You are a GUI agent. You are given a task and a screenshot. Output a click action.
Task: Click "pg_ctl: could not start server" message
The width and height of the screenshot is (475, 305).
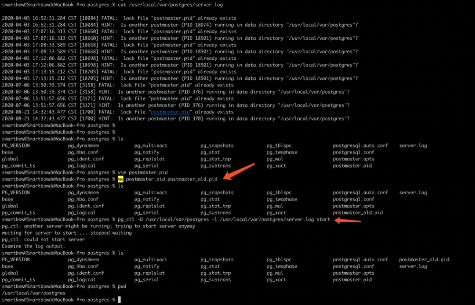[43, 239]
